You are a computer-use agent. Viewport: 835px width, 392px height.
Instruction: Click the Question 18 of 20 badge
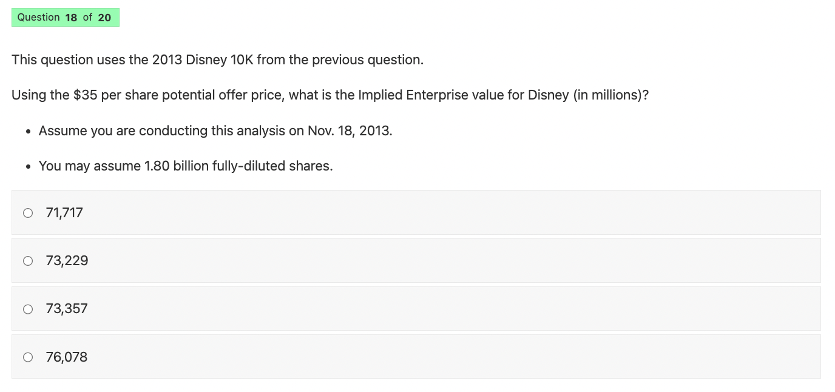(x=65, y=17)
